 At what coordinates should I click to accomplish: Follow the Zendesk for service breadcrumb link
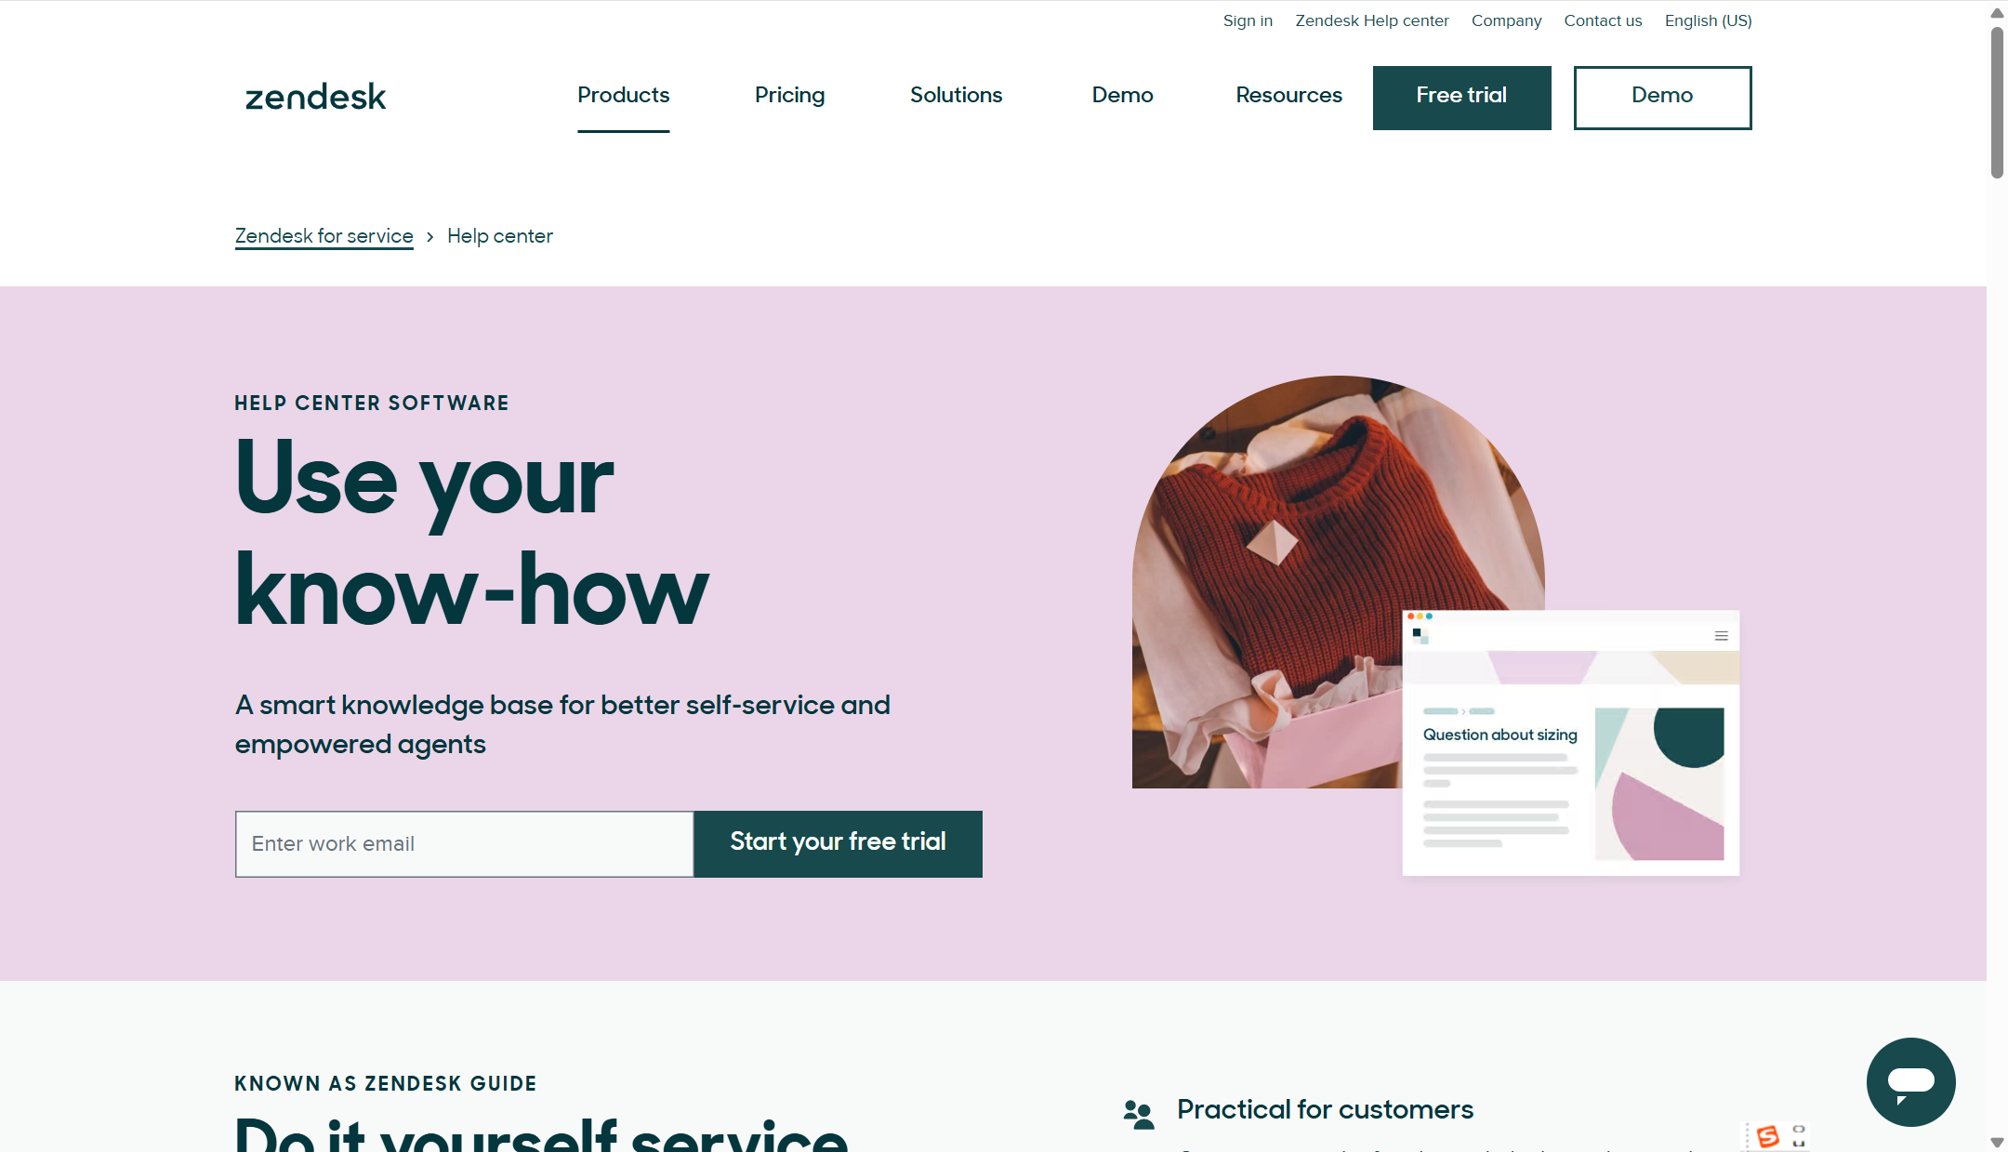point(324,236)
